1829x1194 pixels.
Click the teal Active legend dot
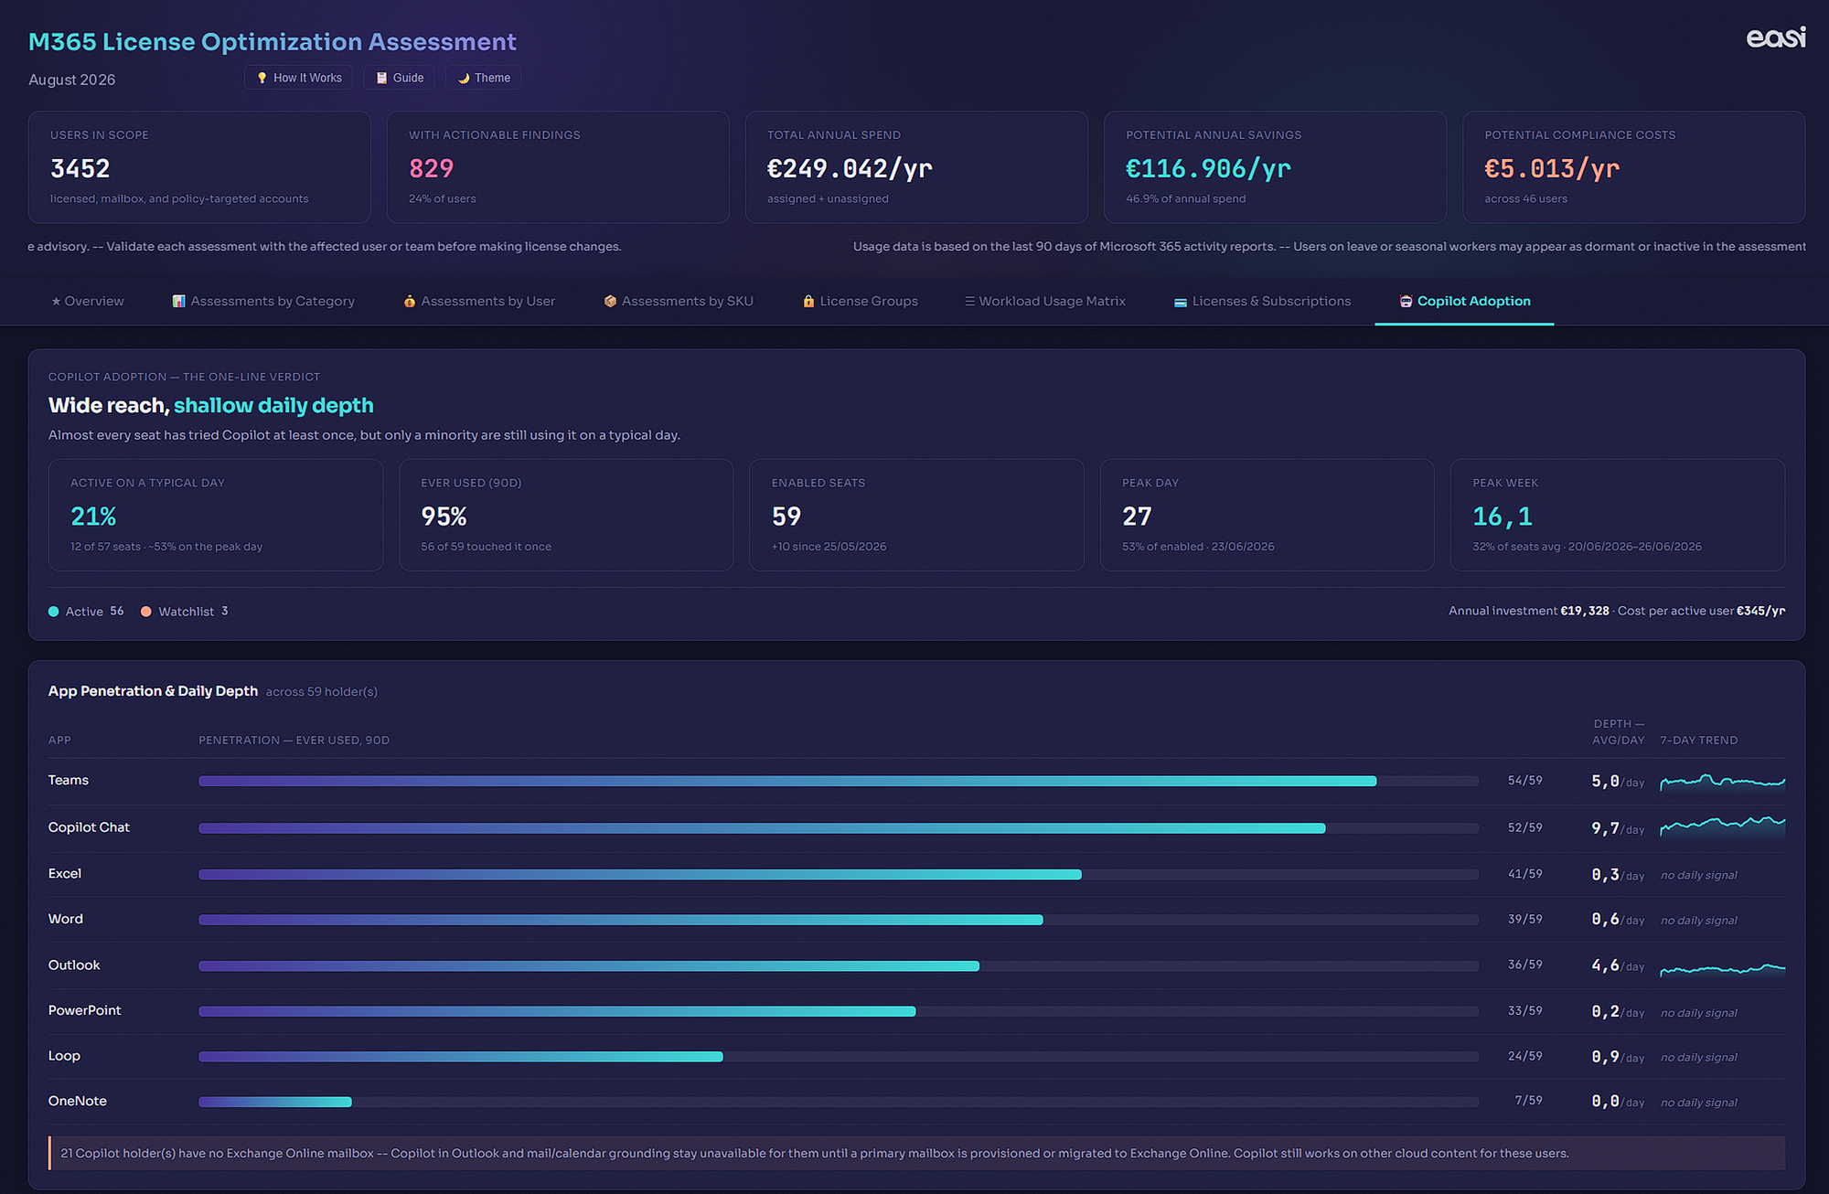point(54,612)
